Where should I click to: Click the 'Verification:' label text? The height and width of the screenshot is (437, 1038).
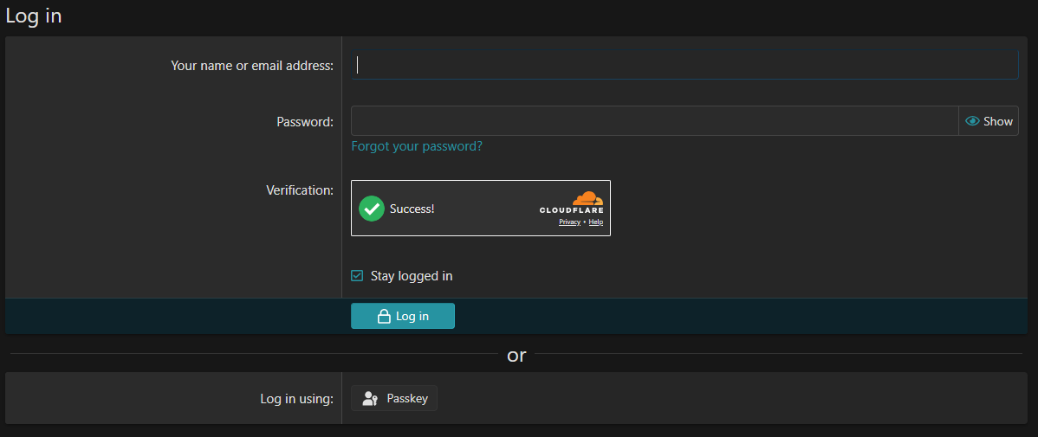(300, 190)
